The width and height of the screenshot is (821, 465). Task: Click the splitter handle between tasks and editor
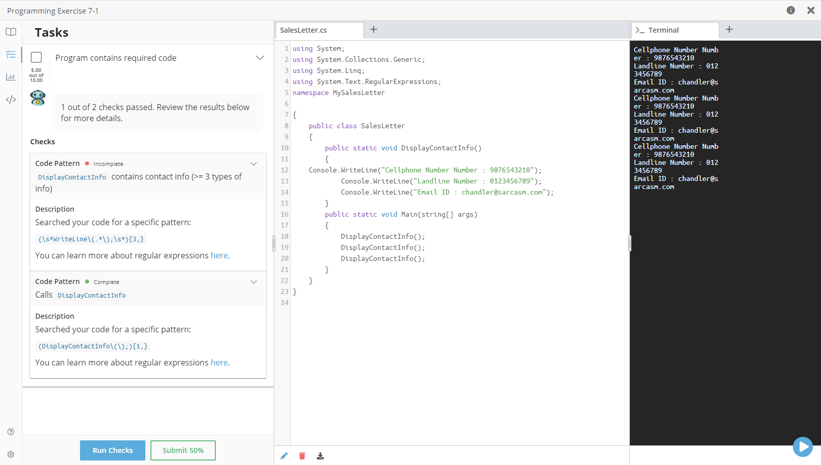pos(274,243)
